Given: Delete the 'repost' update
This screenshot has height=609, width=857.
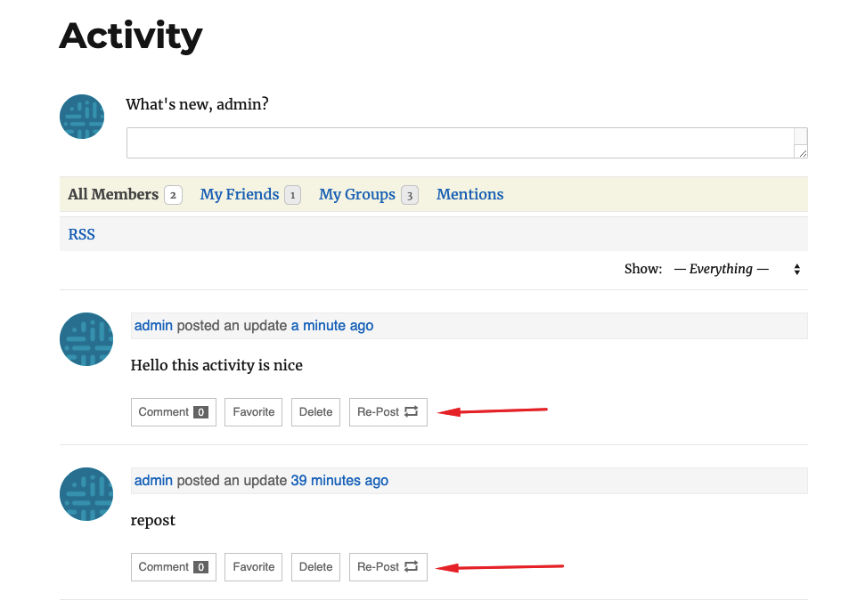Looking at the screenshot, I should [316, 567].
